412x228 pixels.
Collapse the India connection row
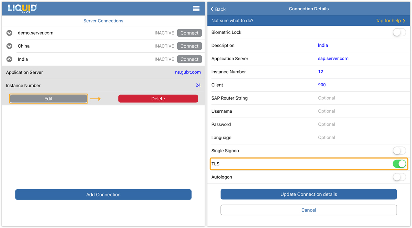pyautogui.click(x=10, y=59)
